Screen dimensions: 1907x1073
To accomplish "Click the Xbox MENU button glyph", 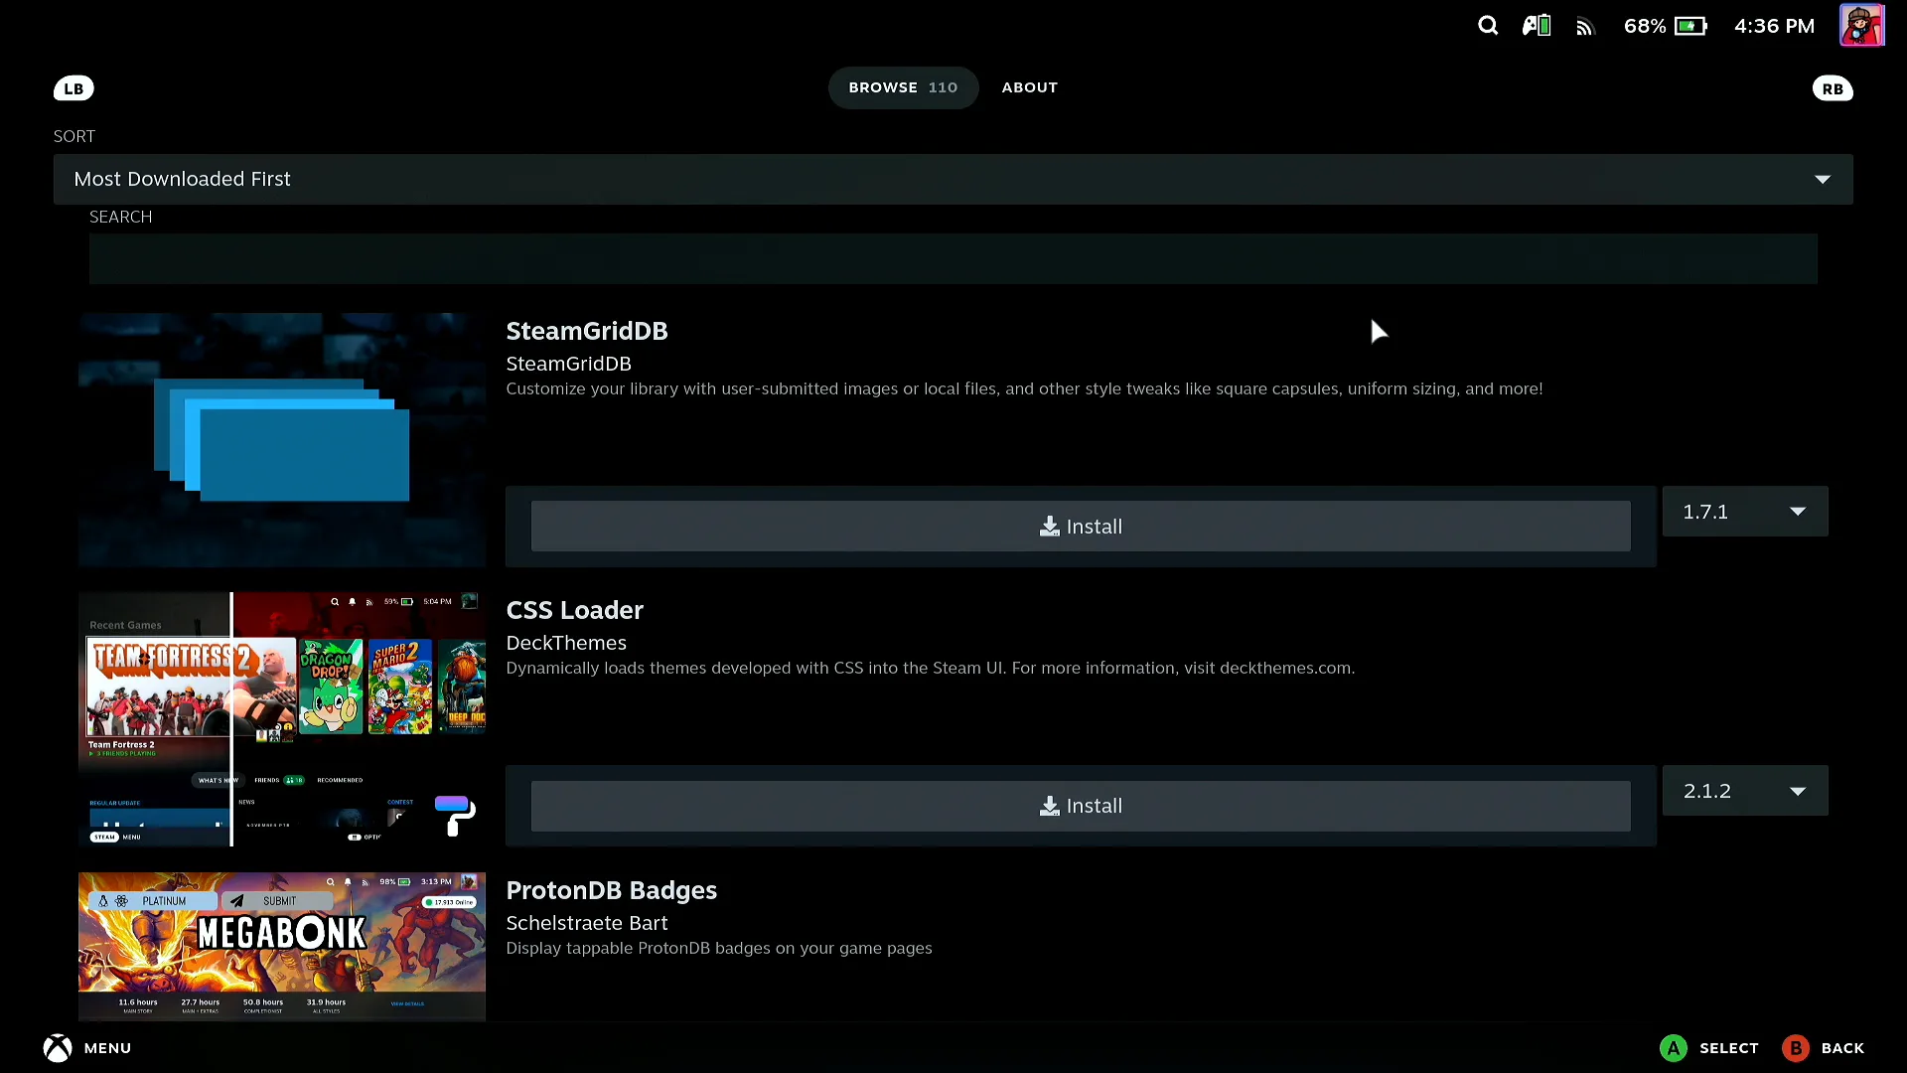I will (x=58, y=1048).
